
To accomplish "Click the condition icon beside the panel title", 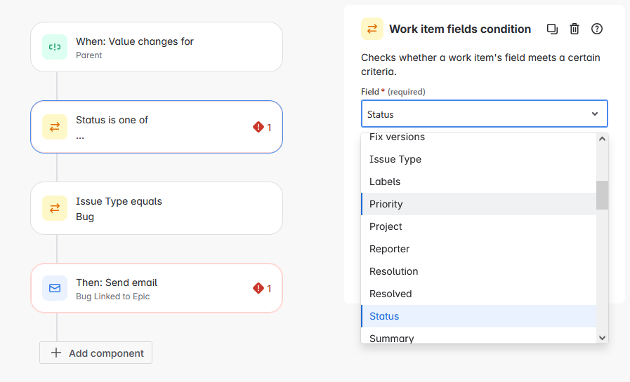I will click(372, 29).
